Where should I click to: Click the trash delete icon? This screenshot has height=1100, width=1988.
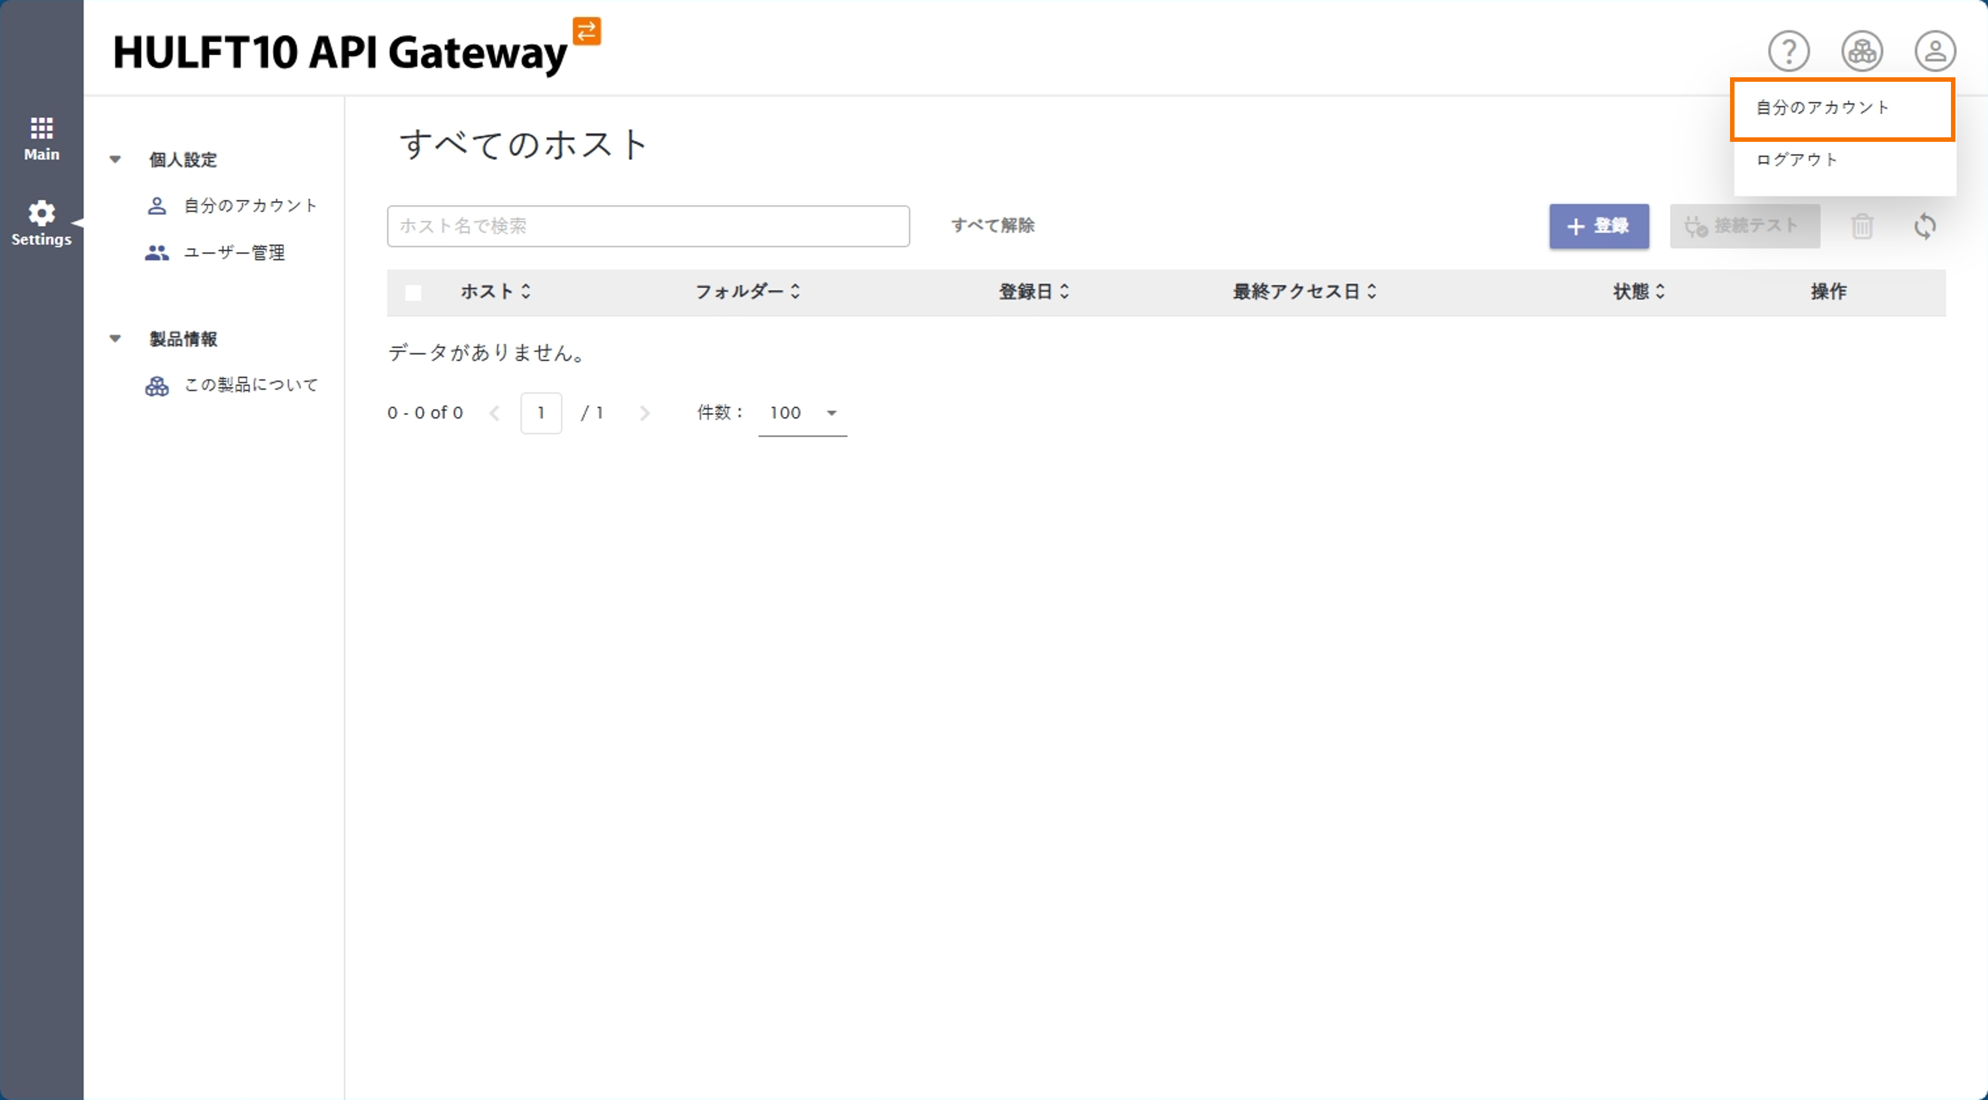click(x=1861, y=226)
